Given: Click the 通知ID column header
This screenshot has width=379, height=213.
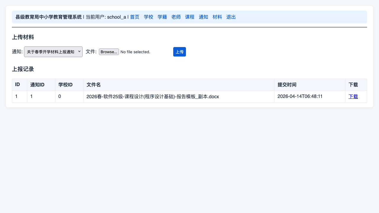Looking at the screenshot, I should tap(41, 85).
